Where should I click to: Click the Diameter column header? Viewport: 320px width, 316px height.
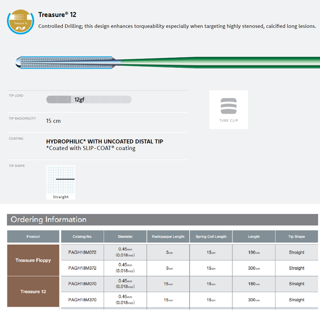click(125, 236)
